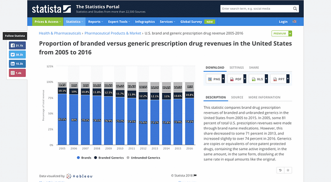This screenshot has height=182, width=331.
Task: Open Statista's Facebook page button
Action: 17,46
